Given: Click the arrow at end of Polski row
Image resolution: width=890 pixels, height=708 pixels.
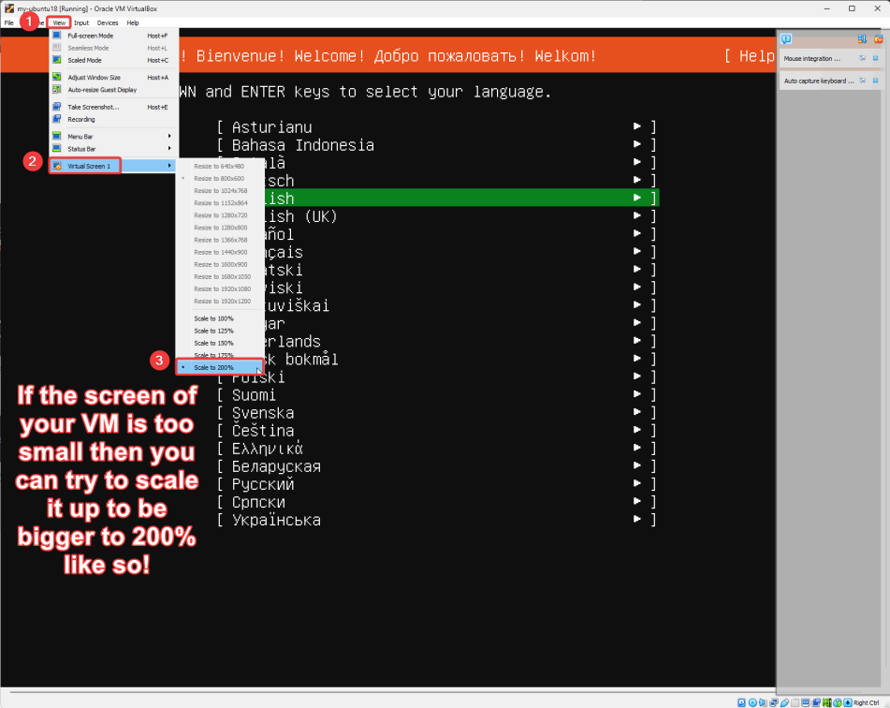Looking at the screenshot, I should click(636, 376).
